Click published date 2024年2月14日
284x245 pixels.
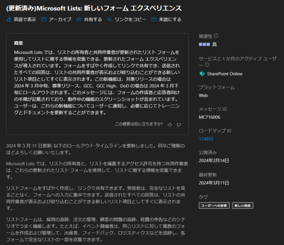click(x=214, y=161)
